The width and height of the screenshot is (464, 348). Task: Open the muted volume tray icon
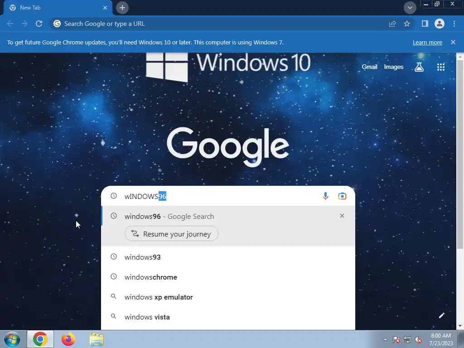pyautogui.click(x=418, y=340)
